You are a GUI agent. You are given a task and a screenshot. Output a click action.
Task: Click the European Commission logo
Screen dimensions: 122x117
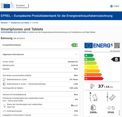tap(14, 5)
